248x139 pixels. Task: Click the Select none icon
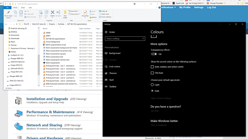[100, 14]
